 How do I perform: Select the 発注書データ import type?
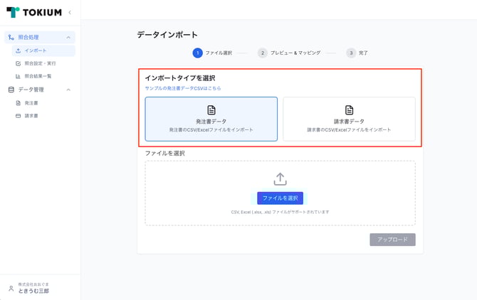[211, 119]
